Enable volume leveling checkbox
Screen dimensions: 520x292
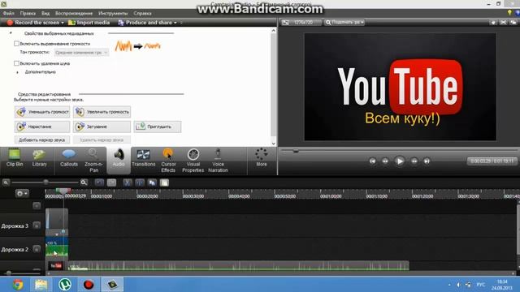point(16,44)
